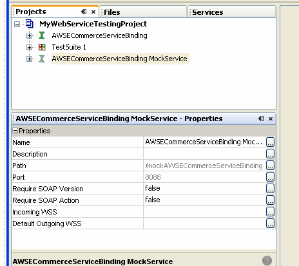Click the Default Outgoing WSS value field

(x=204, y=223)
